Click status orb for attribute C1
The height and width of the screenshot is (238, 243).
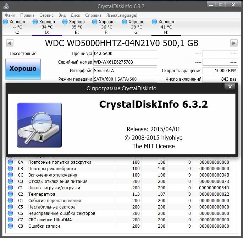[x=10, y=188]
